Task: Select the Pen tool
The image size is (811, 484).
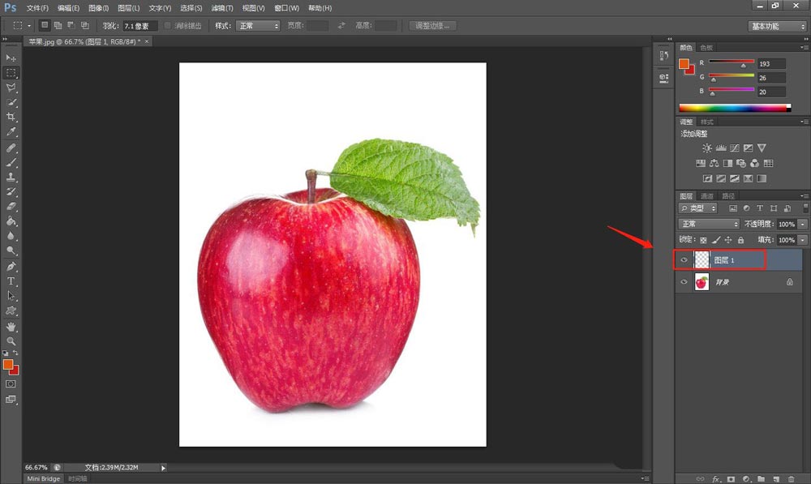Action: (x=11, y=266)
